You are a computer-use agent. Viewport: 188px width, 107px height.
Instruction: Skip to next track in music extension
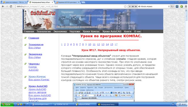pos(136,7)
